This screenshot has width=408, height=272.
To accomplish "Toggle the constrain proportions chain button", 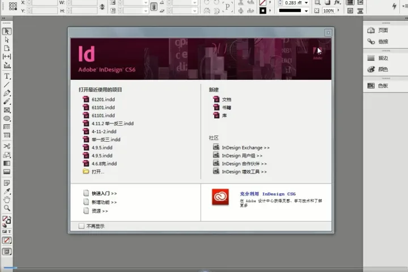I will pyautogui.click(x=154, y=7).
